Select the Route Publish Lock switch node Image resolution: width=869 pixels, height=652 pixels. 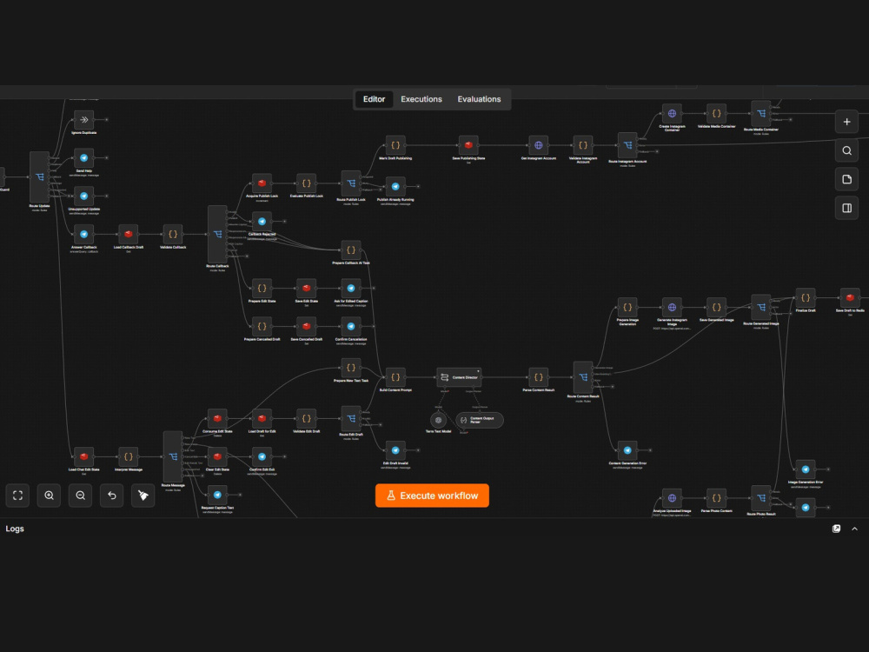point(351,183)
